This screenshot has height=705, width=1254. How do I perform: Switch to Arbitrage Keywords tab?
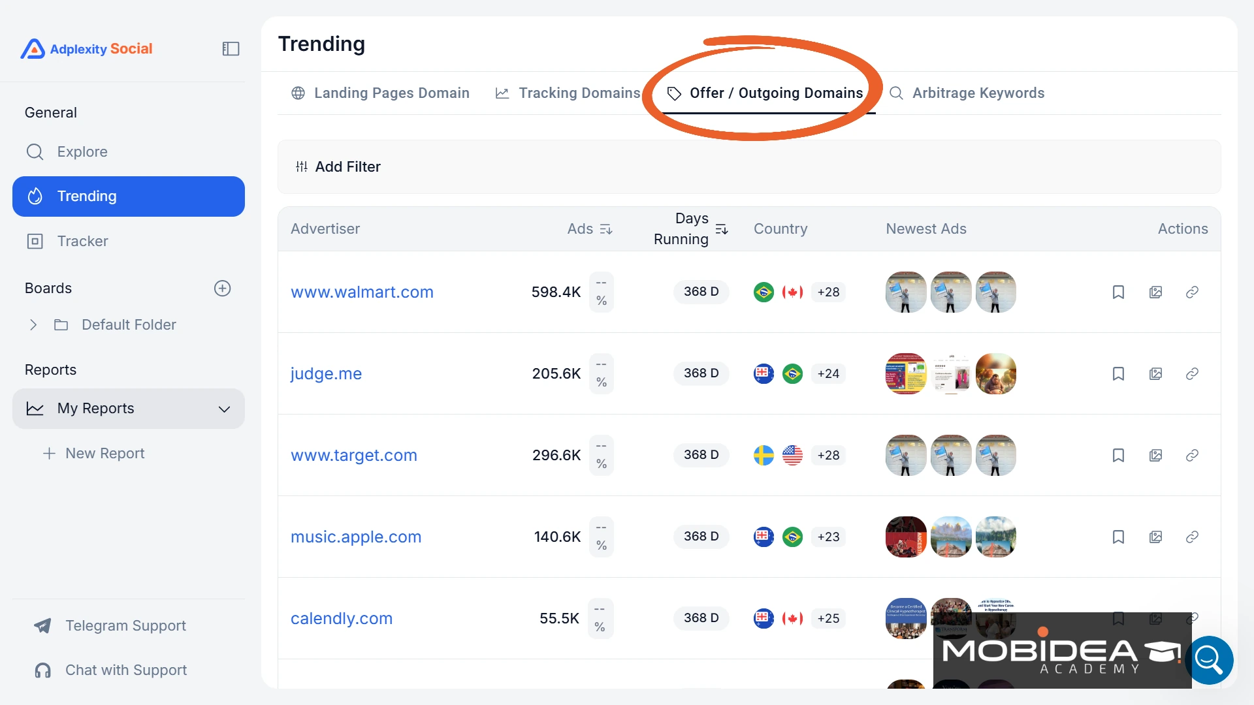coord(967,93)
